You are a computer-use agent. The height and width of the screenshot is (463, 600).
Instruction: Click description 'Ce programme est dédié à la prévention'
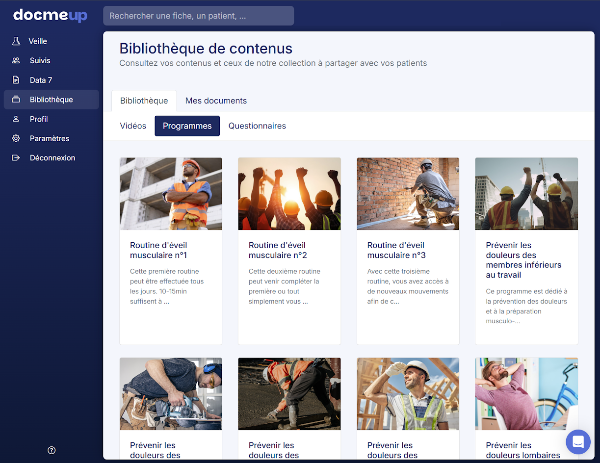click(x=526, y=307)
